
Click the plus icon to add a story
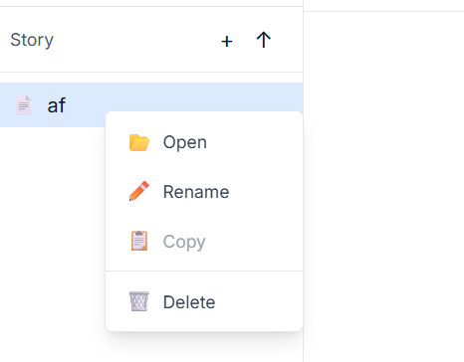(x=227, y=42)
